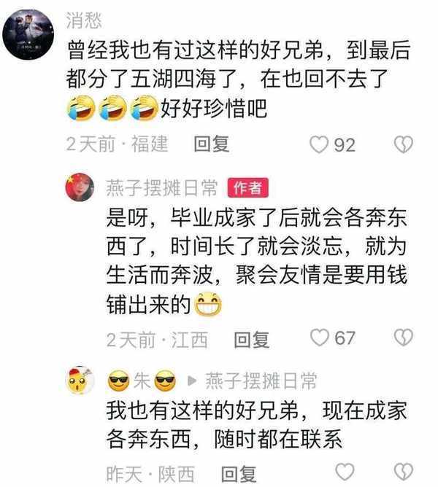Like 朱's comment from 陕西

click(345, 472)
